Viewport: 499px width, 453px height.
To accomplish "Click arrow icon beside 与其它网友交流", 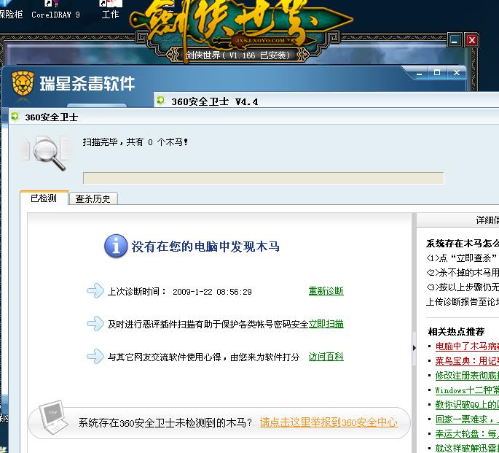I will (x=95, y=357).
